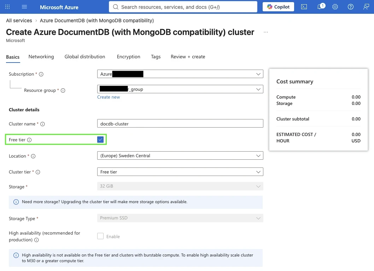Image resolution: width=374 pixels, height=271 pixels.
Task: Open the Location dropdown
Action: pos(180,156)
